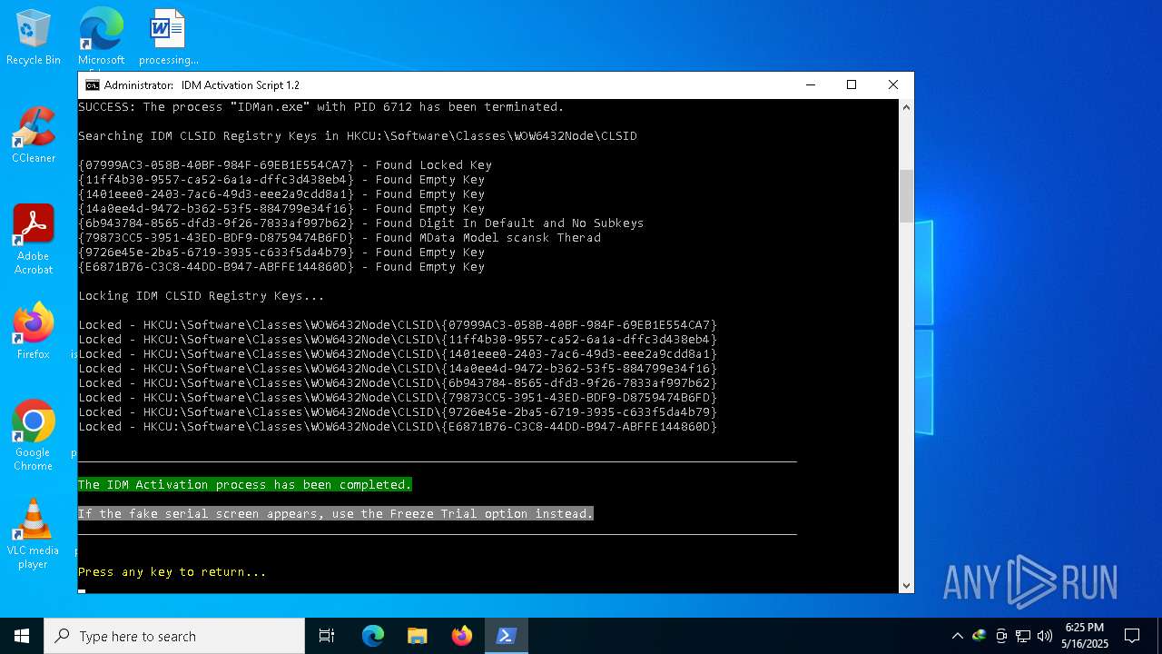This screenshot has width=1162, height=654.
Task: Open the clock showing 6:25 PM
Action: 1085,636
